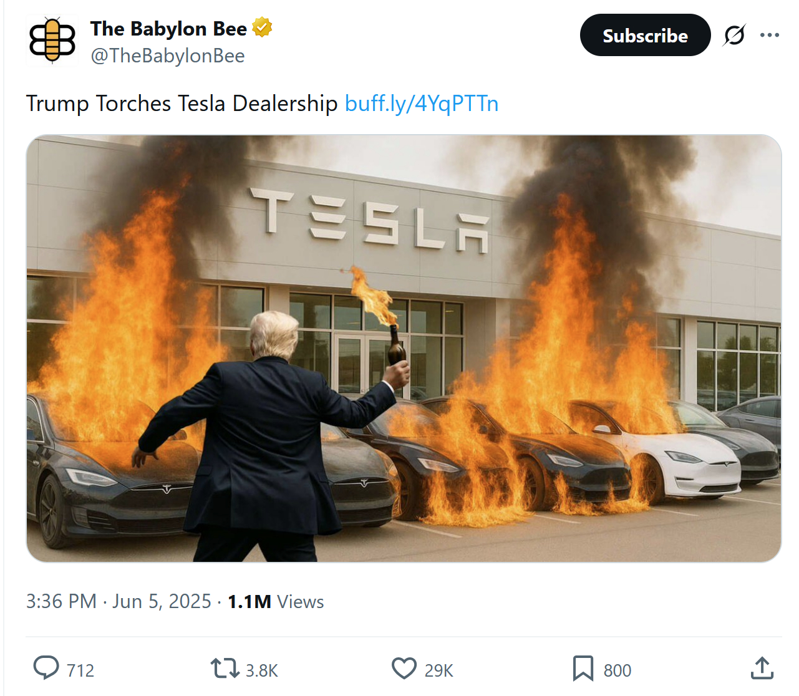This screenshot has height=696, width=799.
Task: Follow the buff.ly article link
Action: coord(422,104)
